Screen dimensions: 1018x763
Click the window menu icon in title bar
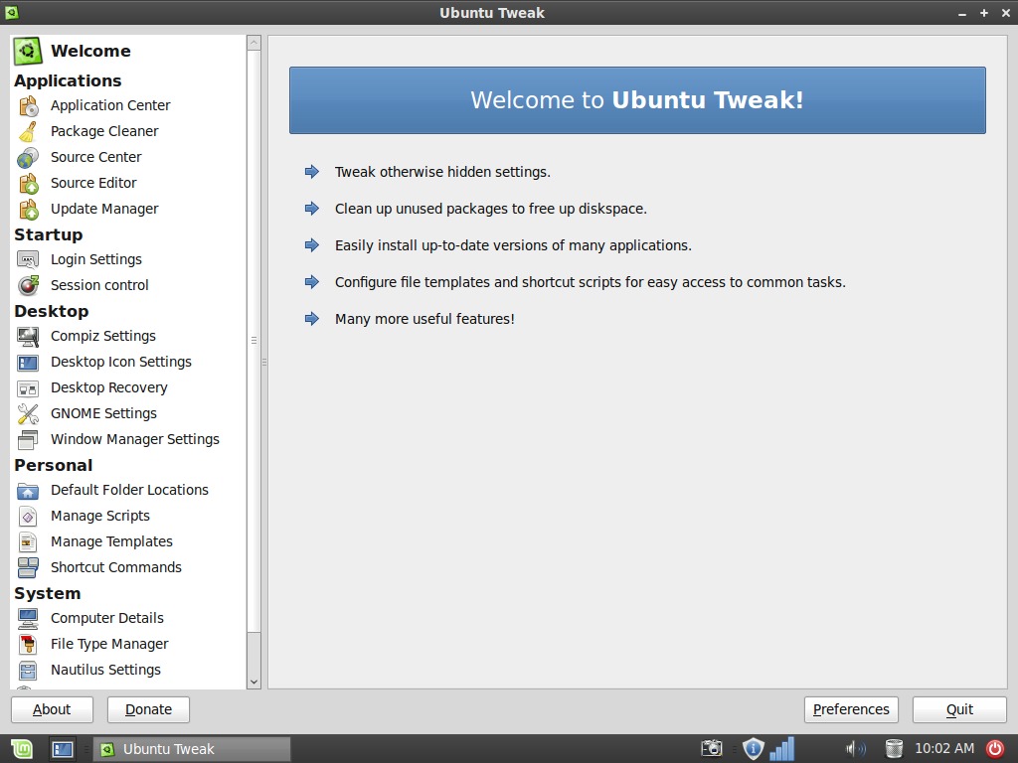coord(11,12)
